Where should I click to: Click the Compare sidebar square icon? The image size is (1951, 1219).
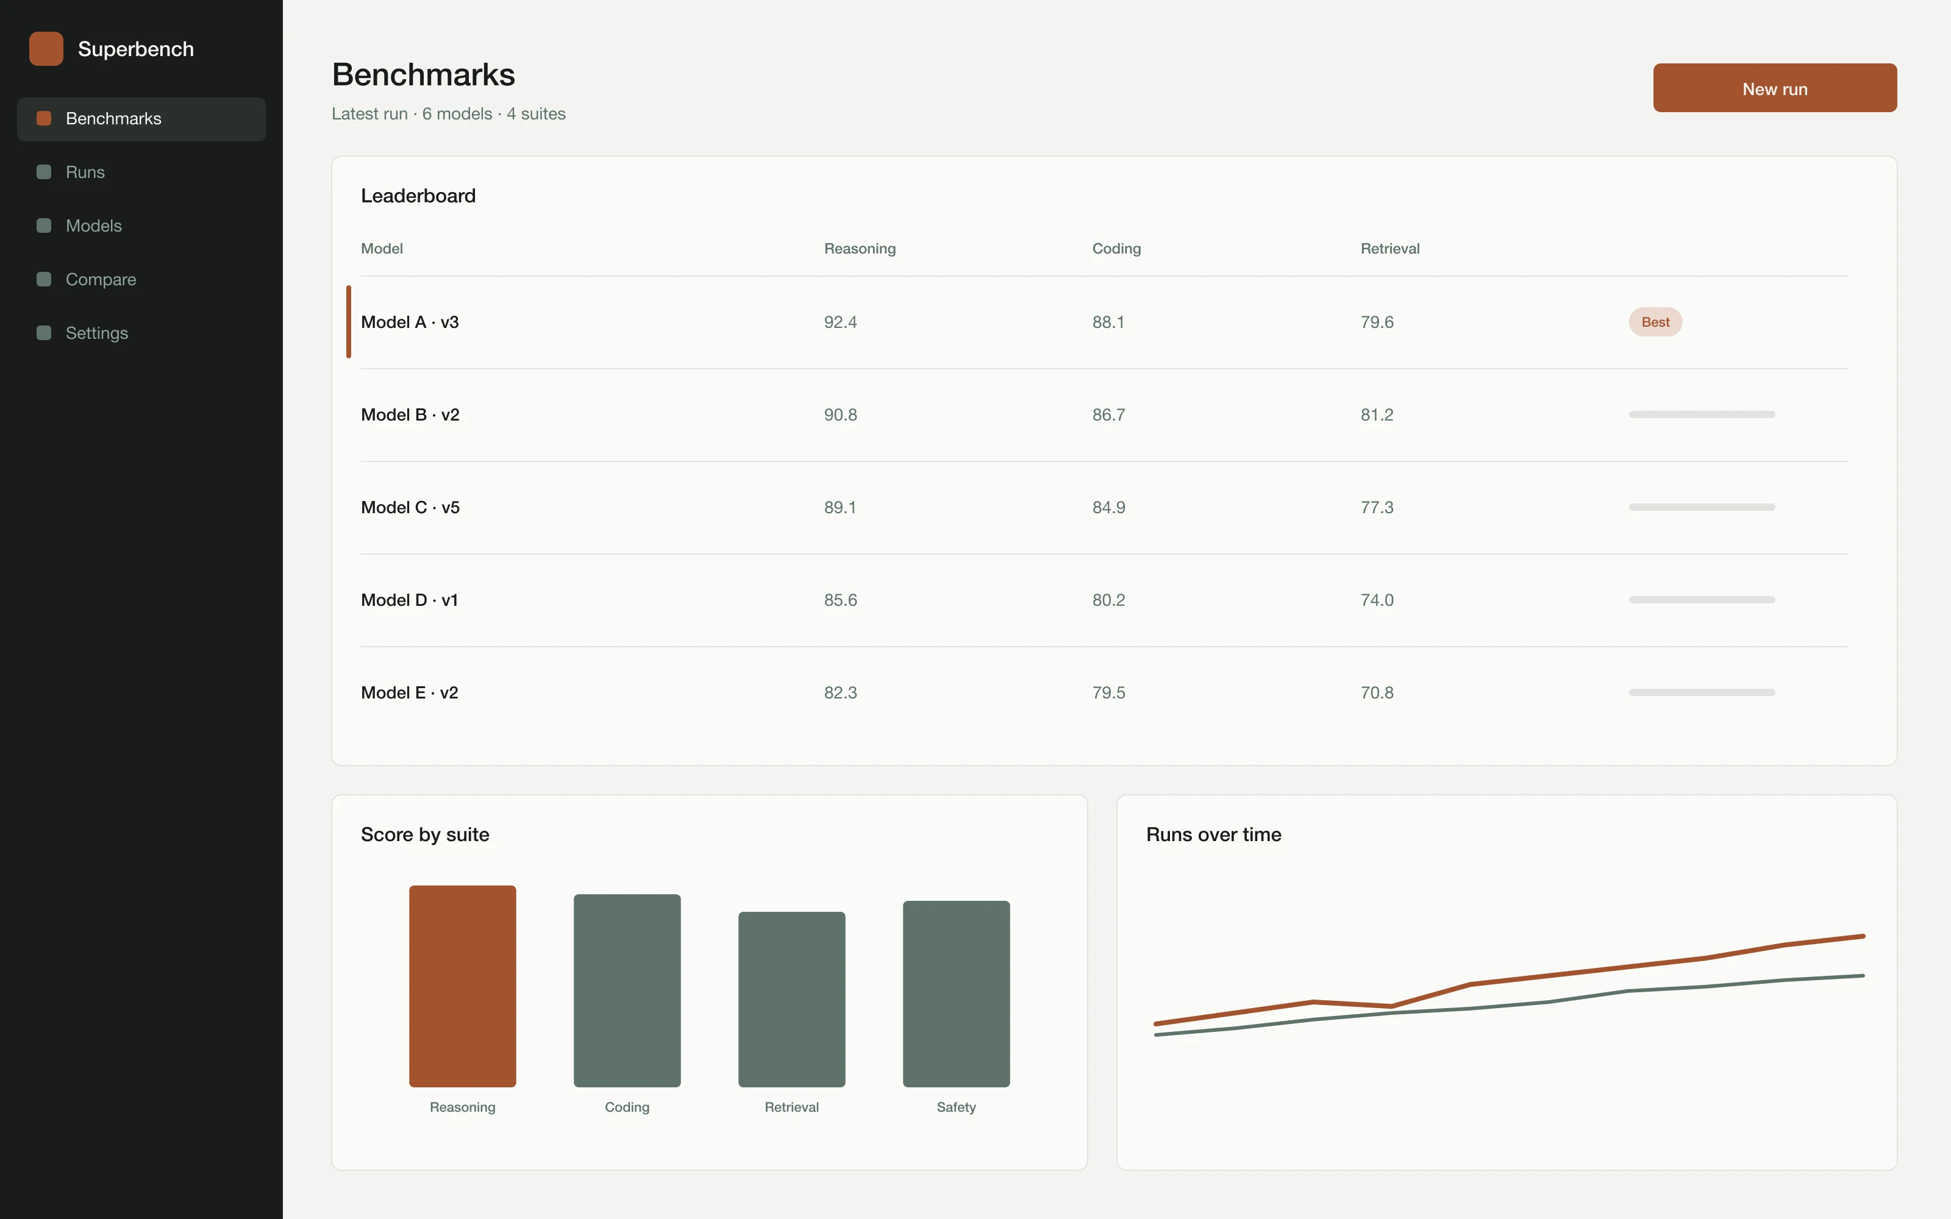[45, 279]
